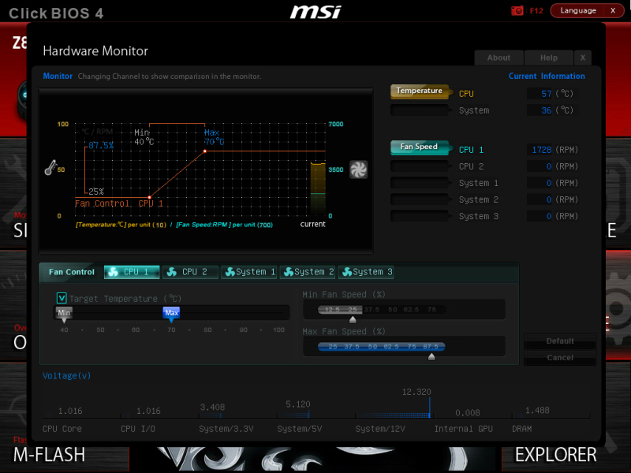The height and width of the screenshot is (473, 631).
Task: Click the MSI logo at the top center
Action: pos(315,12)
